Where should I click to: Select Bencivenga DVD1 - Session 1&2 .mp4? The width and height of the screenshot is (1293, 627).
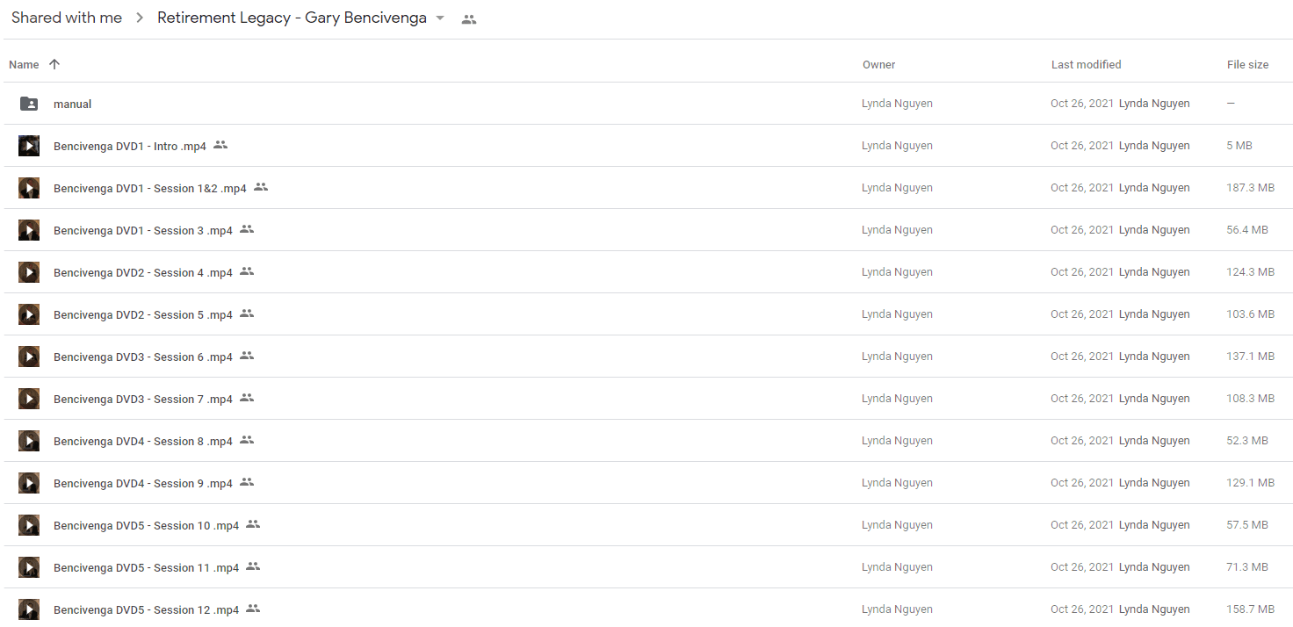click(x=150, y=188)
